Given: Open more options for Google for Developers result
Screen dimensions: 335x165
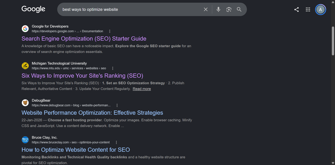Looking at the screenshot, I should click(110, 31).
